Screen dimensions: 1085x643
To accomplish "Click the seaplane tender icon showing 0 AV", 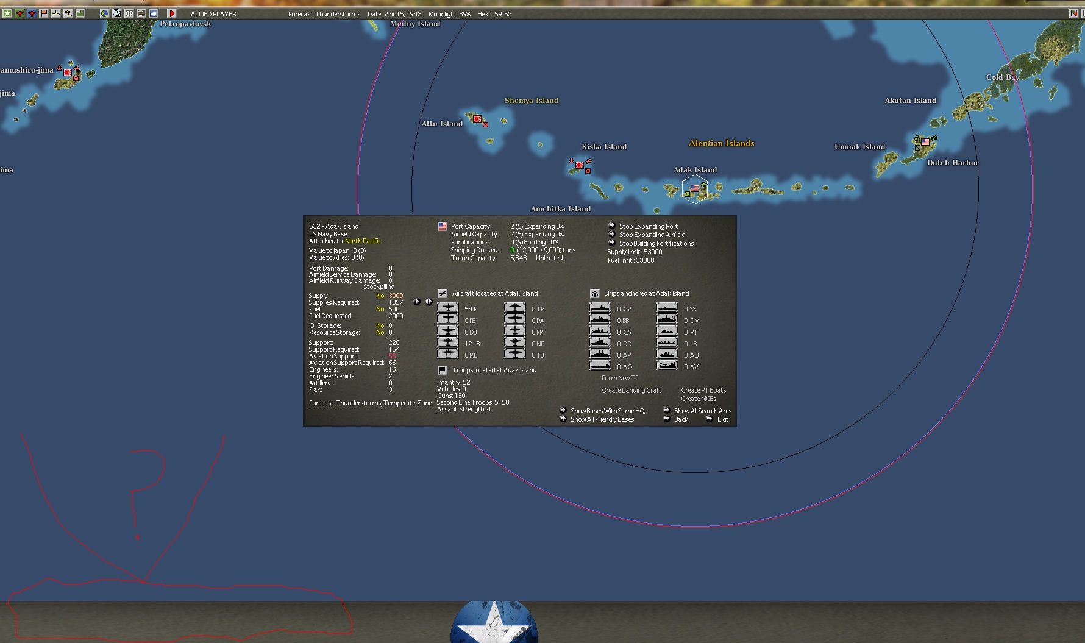I will 667,366.
